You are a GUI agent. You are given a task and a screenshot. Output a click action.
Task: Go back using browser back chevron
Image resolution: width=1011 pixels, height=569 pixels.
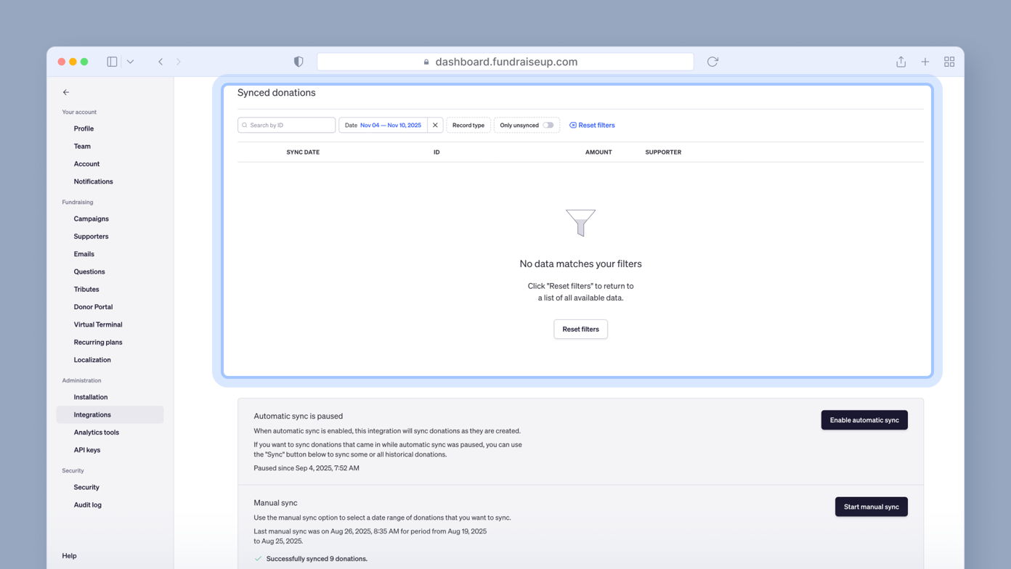(161, 62)
